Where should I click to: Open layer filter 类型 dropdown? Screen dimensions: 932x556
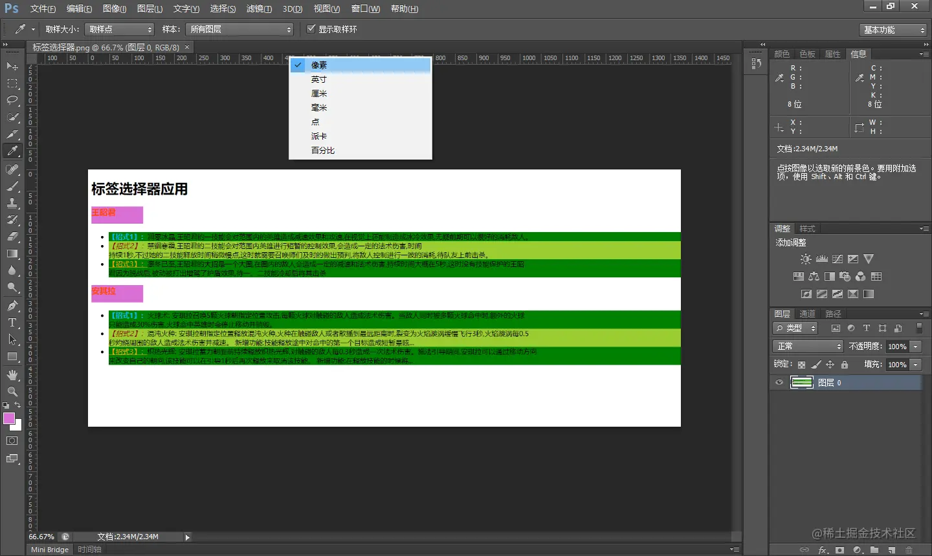tap(795, 328)
